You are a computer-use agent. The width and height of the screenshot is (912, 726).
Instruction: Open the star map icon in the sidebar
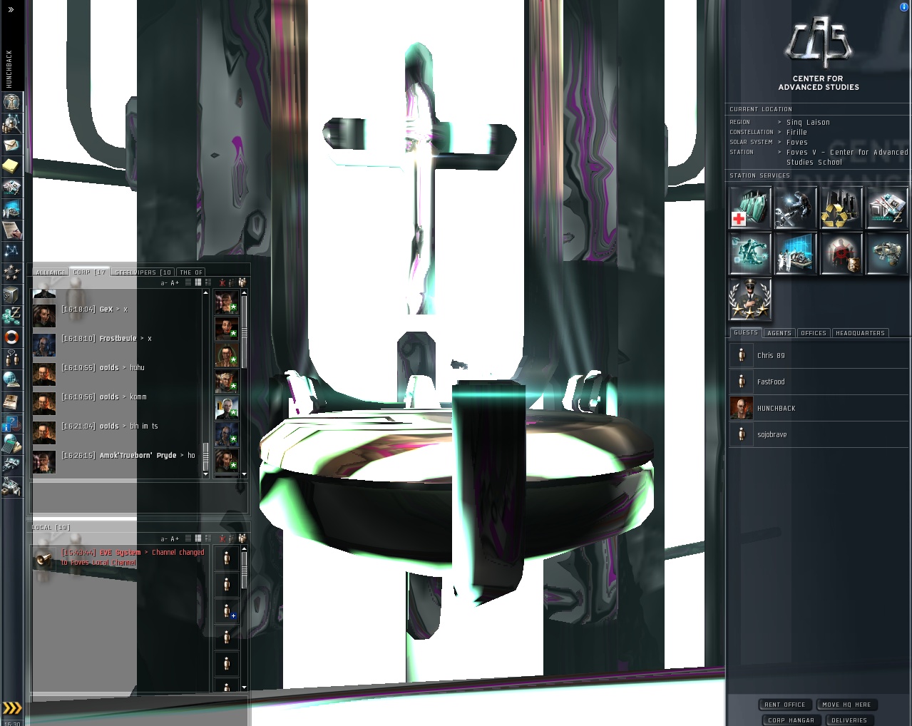11,251
